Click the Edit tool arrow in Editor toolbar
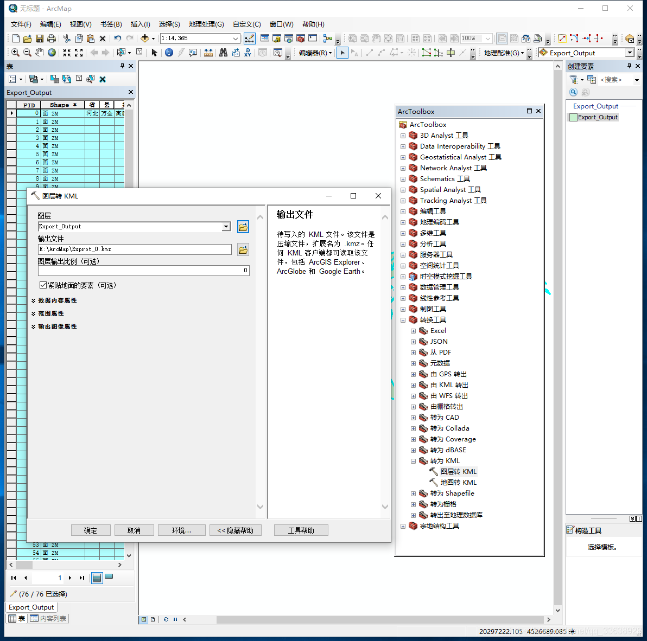The image size is (647, 641). click(x=342, y=53)
